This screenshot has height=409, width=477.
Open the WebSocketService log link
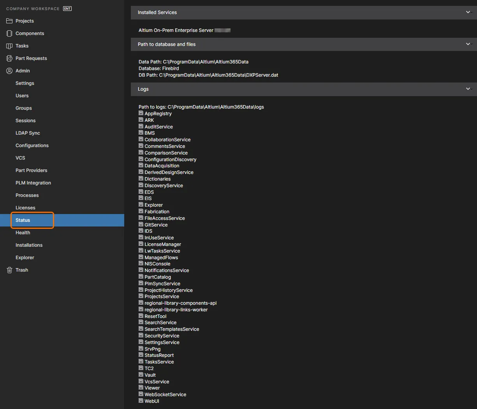tap(165, 395)
